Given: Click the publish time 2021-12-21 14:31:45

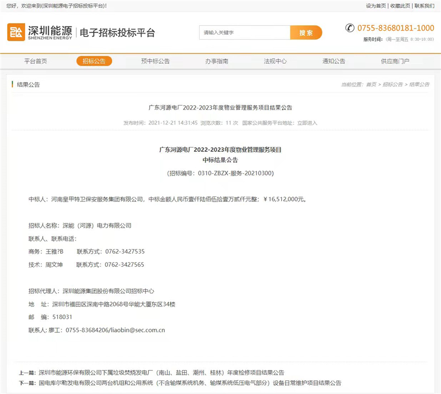Looking at the screenshot, I should [x=173, y=123].
